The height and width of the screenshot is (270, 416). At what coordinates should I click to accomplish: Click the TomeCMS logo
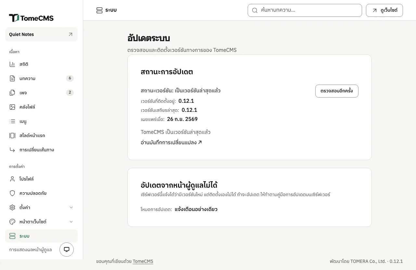click(31, 18)
